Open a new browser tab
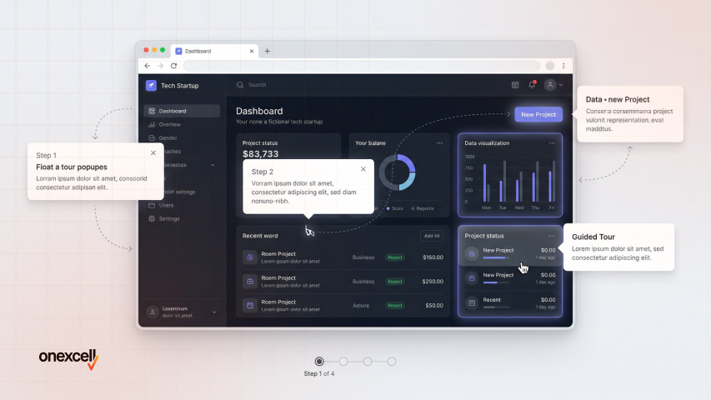Image resolution: width=711 pixels, height=400 pixels. point(267,51)
